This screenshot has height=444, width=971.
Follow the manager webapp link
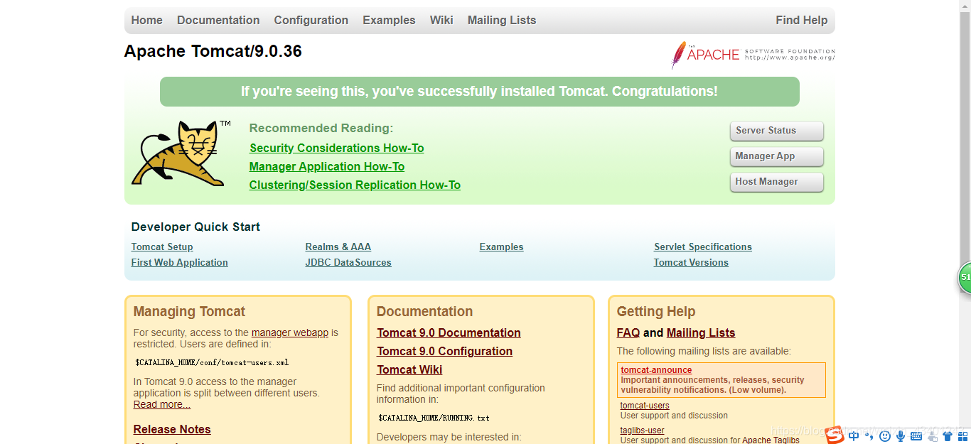pyautogui.click(x=290, y=332)
